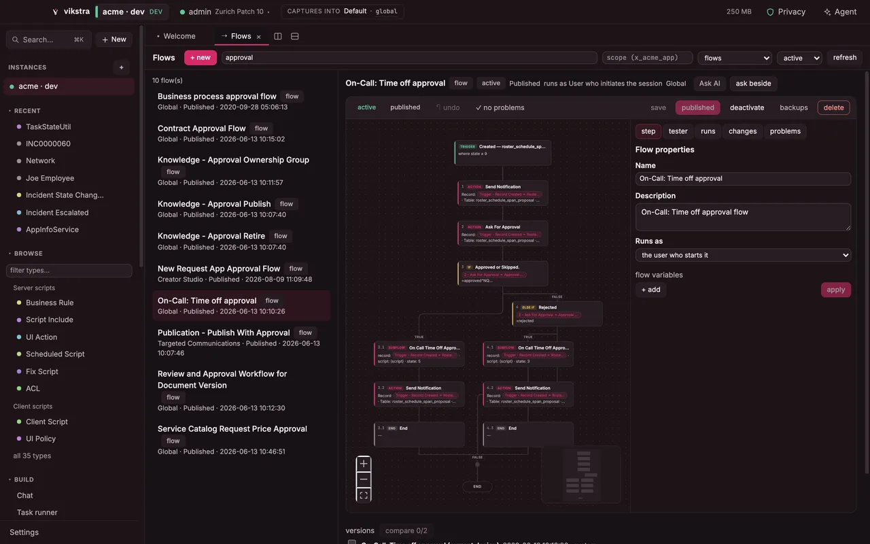Open Script Include in browse list

click(49, 320)
